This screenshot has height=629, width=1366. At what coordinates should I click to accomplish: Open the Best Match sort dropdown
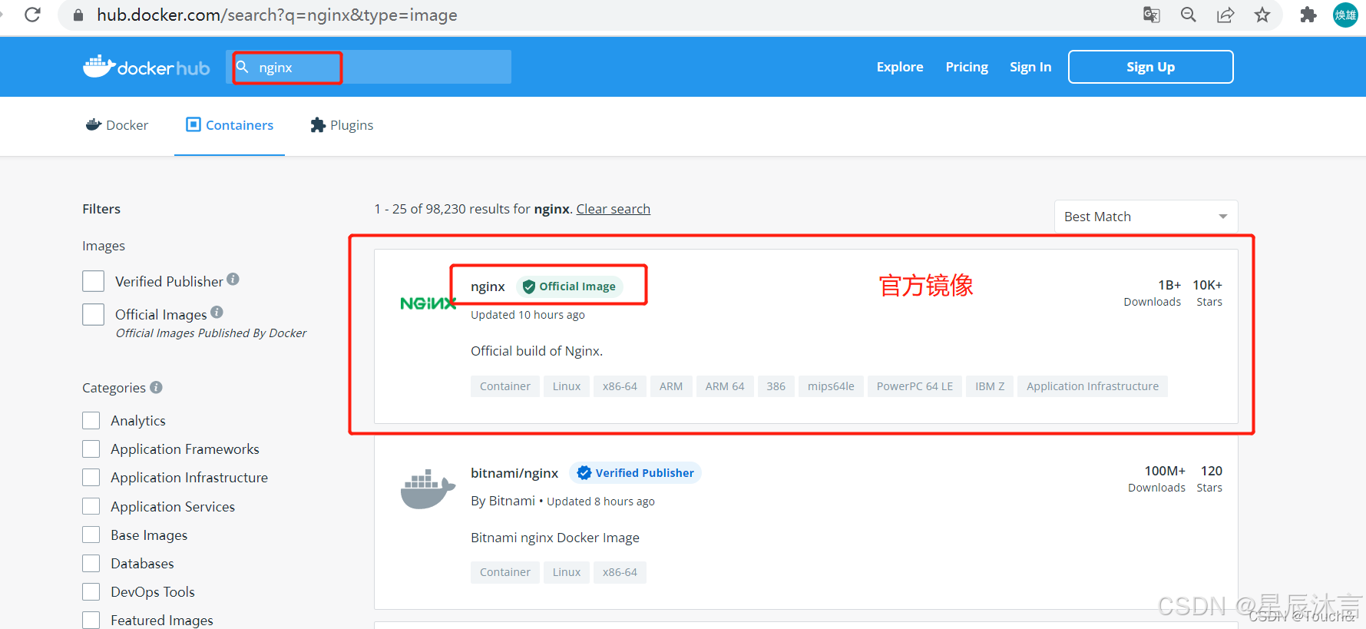(x=1146, y=217)
